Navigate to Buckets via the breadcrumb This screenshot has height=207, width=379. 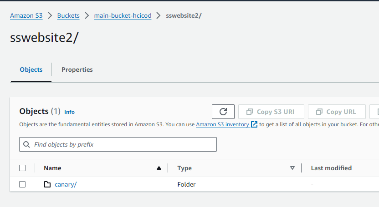coord(68,15)
